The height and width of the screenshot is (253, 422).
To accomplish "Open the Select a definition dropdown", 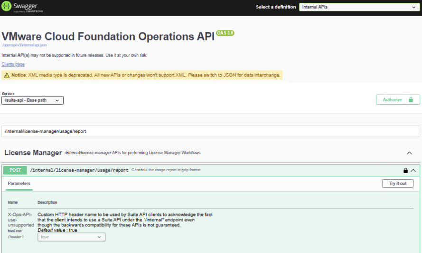I will [x=359, y=7].
